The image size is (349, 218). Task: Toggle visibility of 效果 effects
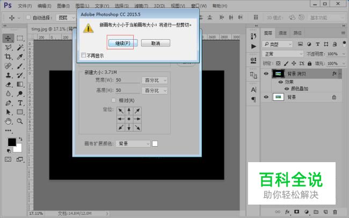pyautogui.click(x=281, y=82)
